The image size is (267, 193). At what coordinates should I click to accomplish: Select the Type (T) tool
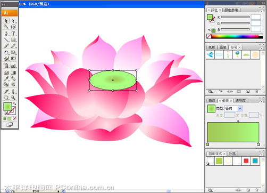click(x=13, y=34)
